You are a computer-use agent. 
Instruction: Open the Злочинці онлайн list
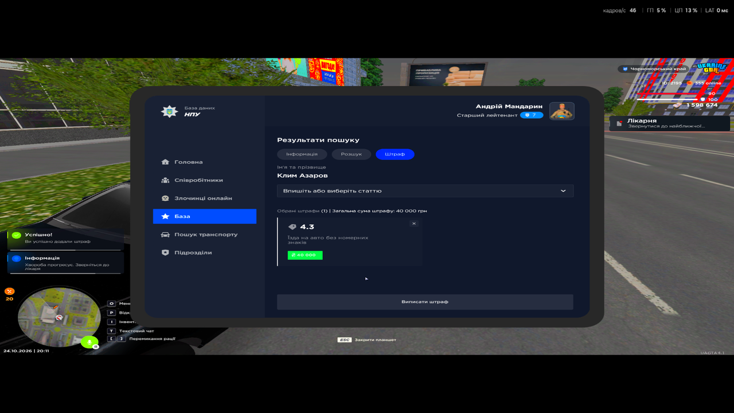(x=204, y=198)
